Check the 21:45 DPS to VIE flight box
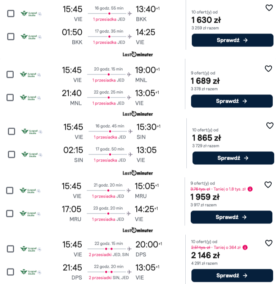The width and height of the screenshot is (276, 284). tap(10, 272)
